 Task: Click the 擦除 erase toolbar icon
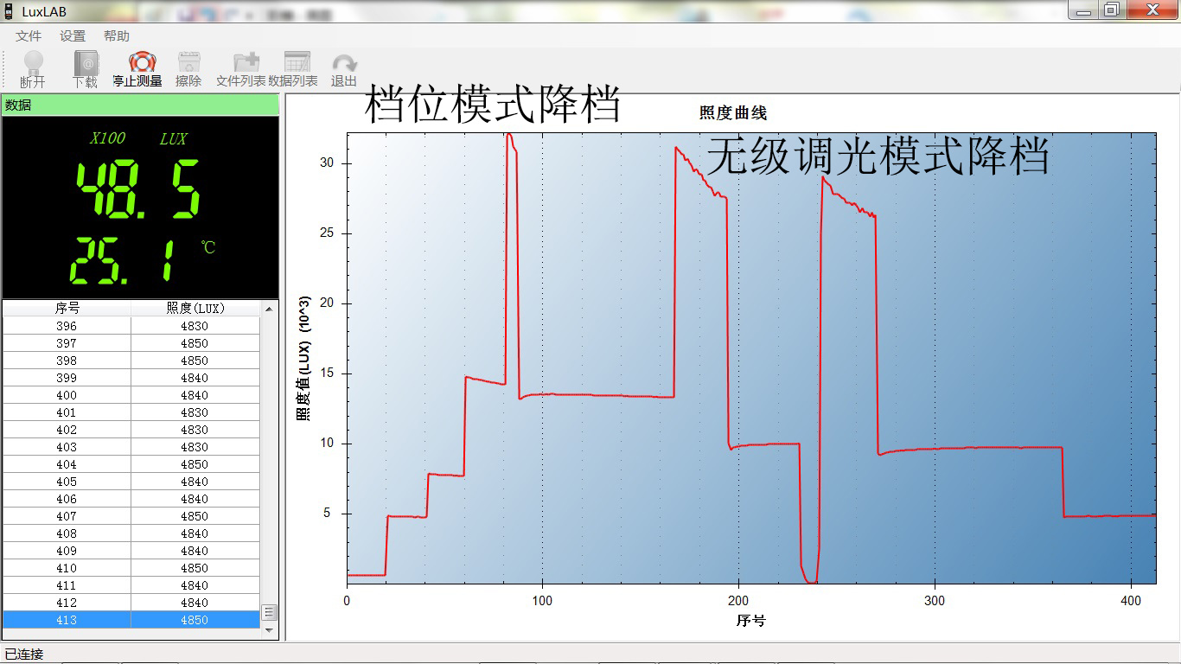tap(188, 69)
